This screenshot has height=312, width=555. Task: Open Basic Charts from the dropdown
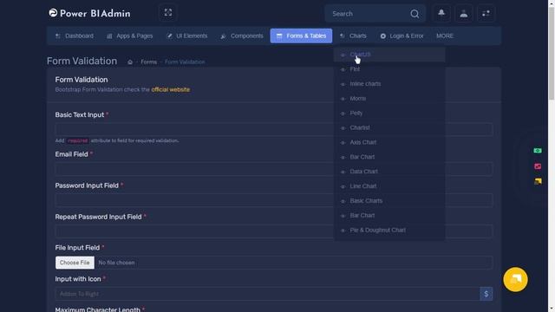tap(389, 200)
